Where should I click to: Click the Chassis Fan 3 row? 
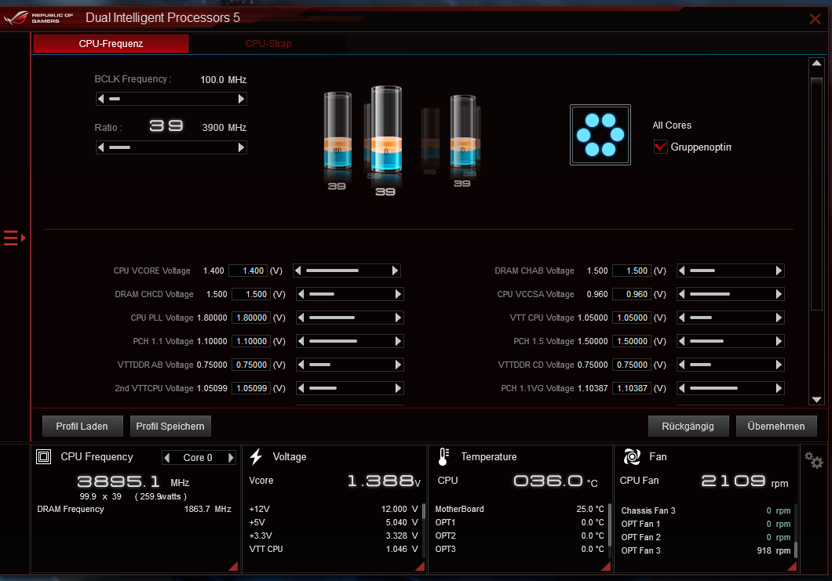pos(706,510)
